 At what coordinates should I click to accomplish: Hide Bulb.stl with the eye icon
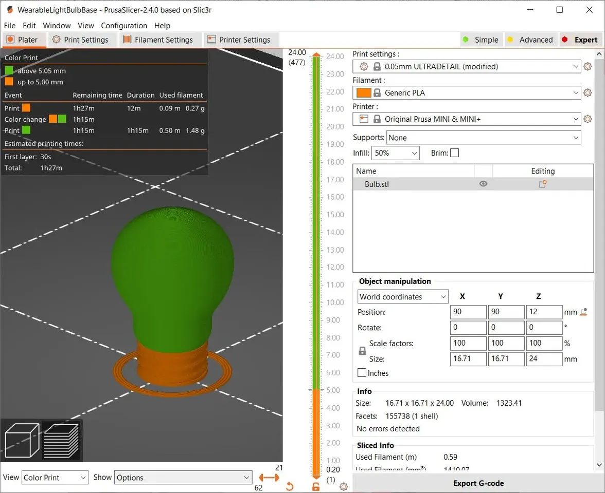483,184
